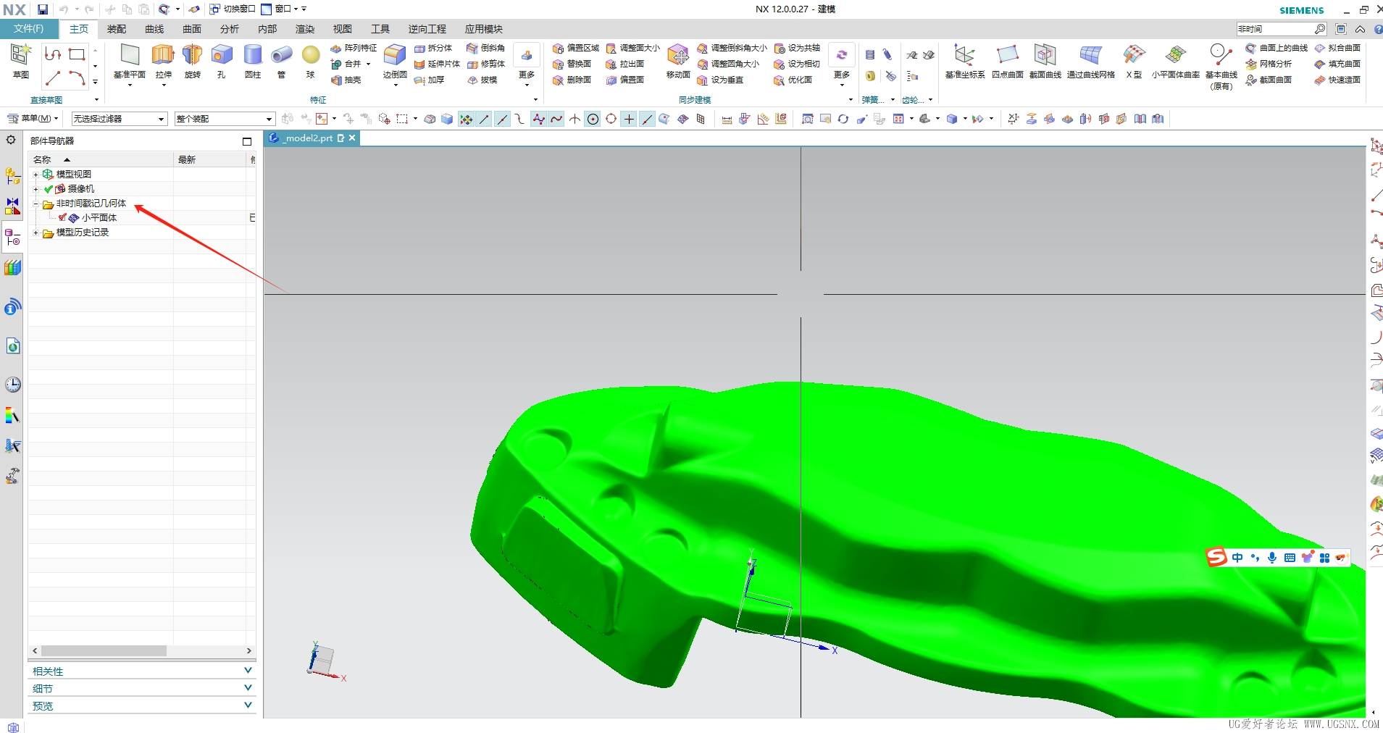Toggle the snap to end point option
The image size is (1383, 733).
[x=484, y=119]
